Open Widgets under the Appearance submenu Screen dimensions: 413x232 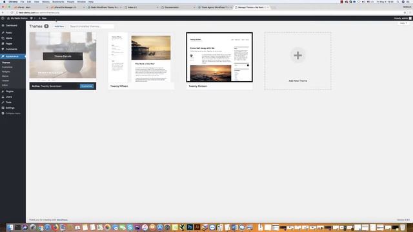(6, 72)
